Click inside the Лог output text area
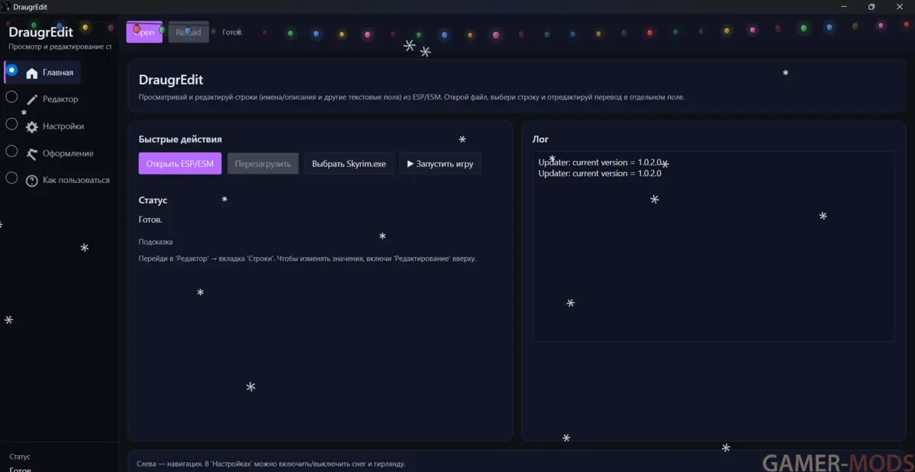This screenshot has height=472, width=915. (714, 252)
